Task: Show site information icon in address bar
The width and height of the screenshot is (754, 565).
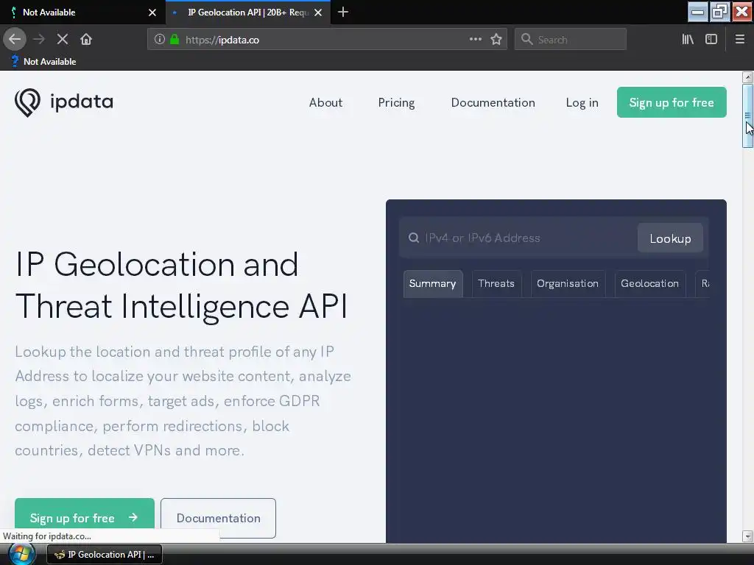Action: [160, 40]
